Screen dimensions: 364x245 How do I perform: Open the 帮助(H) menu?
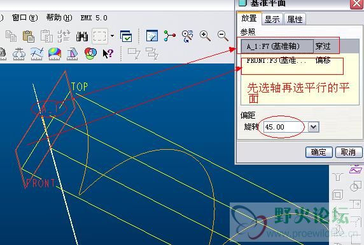[59, 18]
